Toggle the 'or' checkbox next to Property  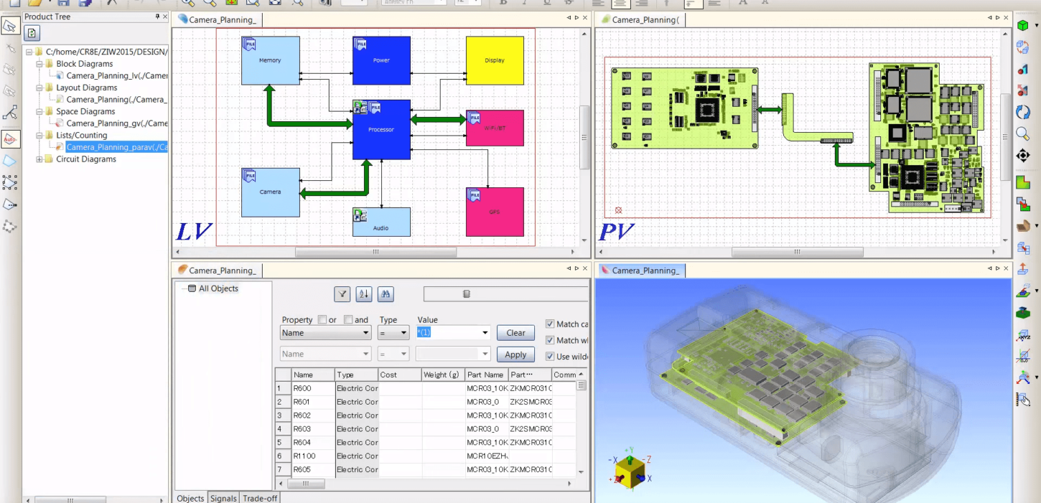pos(322,319)
